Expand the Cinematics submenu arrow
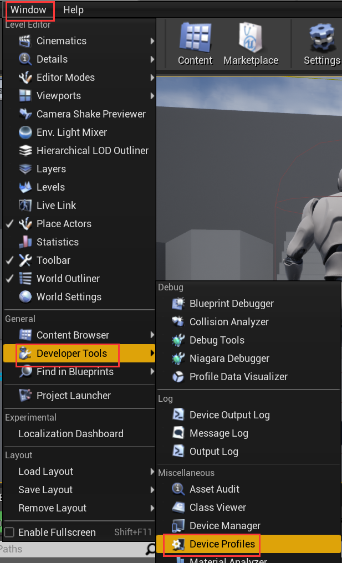Screen dimensions: 342x563 click(152, 42)
